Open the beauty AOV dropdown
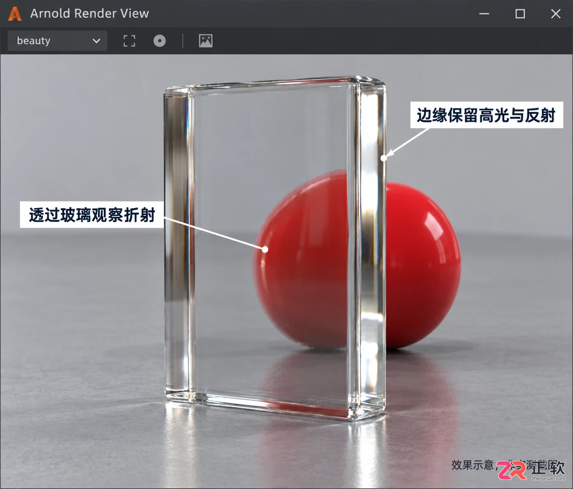 coord(57,41)
